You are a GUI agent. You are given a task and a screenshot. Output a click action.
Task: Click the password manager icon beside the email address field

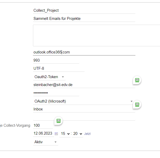[x=137, y=80]
